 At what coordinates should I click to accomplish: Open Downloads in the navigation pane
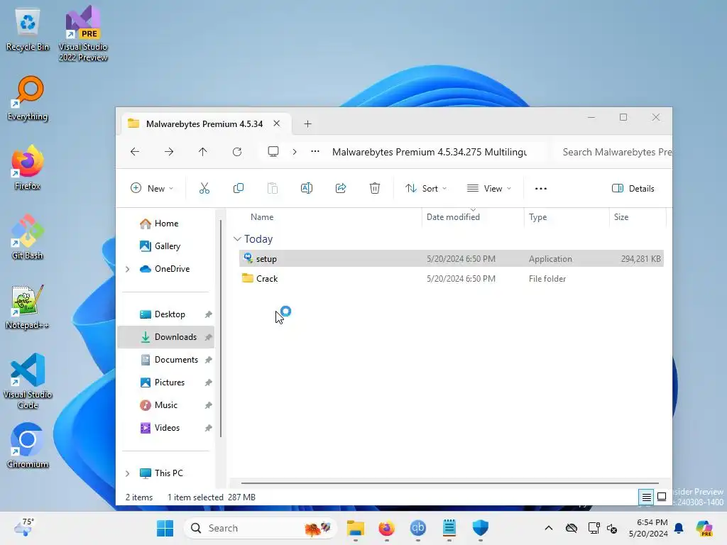click(167, 337)
